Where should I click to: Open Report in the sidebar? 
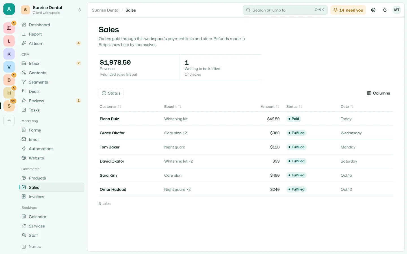coord(51,34)
